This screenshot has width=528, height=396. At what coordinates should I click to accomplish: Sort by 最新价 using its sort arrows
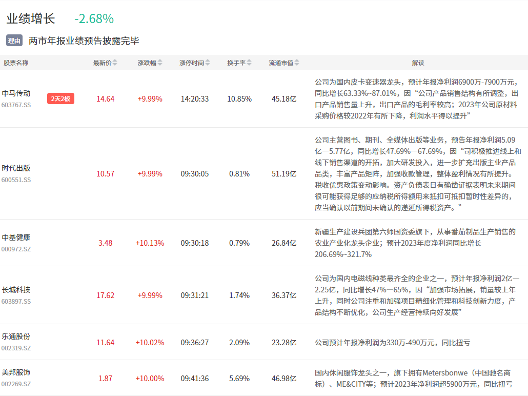(x=115, y=63)
